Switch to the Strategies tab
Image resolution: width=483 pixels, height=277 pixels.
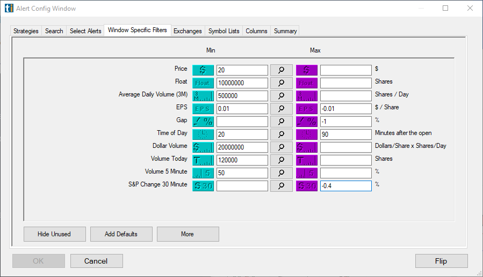26,31
